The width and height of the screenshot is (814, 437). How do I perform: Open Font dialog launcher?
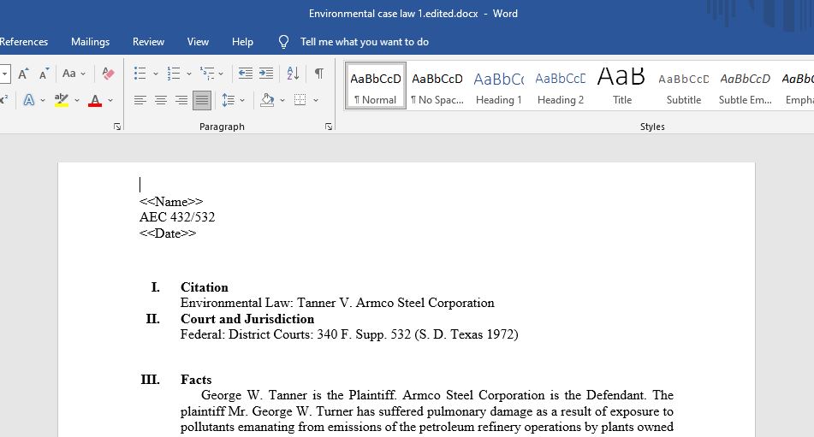click(117, 127)
